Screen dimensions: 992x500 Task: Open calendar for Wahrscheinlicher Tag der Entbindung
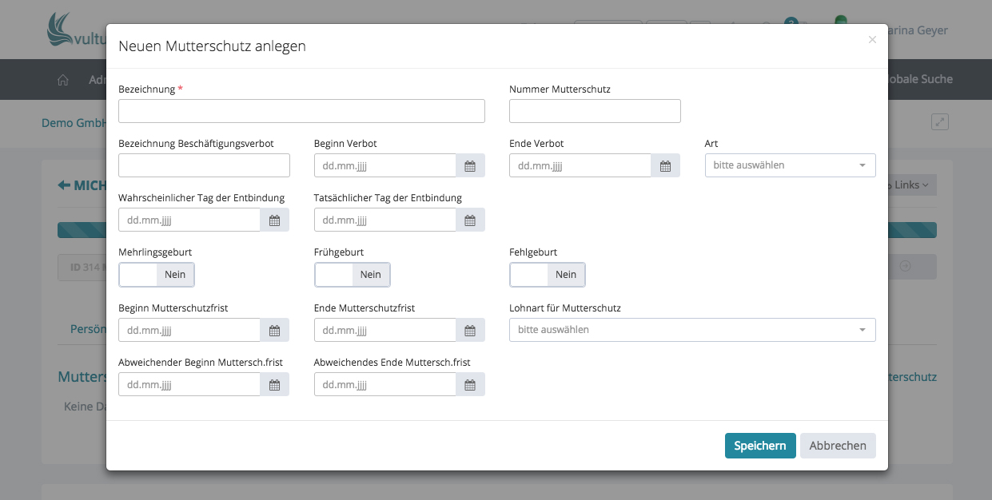coord(274,220)
